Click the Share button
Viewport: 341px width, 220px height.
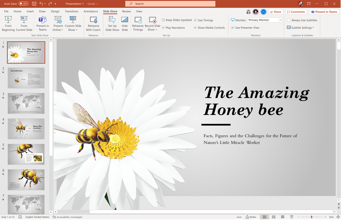tap(275, 12)
